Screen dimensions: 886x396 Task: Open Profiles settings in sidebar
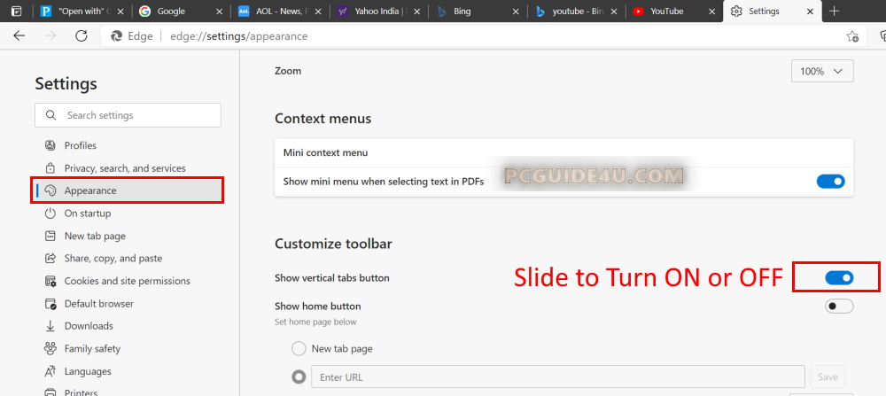pos(80,145)
